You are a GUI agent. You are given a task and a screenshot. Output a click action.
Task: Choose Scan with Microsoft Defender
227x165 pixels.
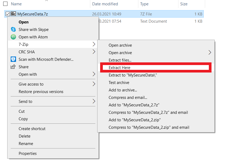click(53, 59)
